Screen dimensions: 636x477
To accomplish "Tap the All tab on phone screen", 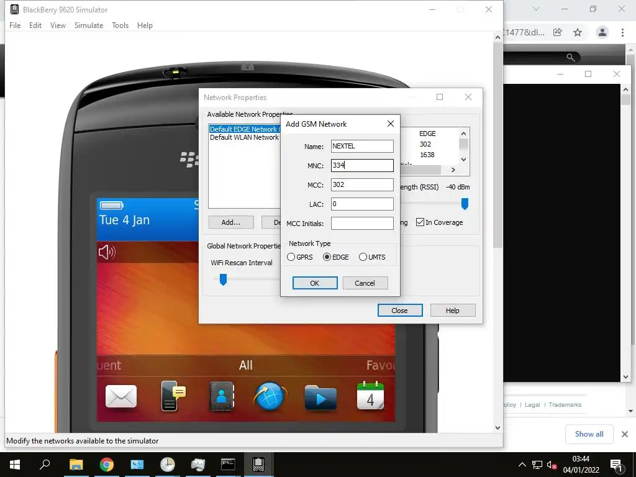I will point(246,365).
